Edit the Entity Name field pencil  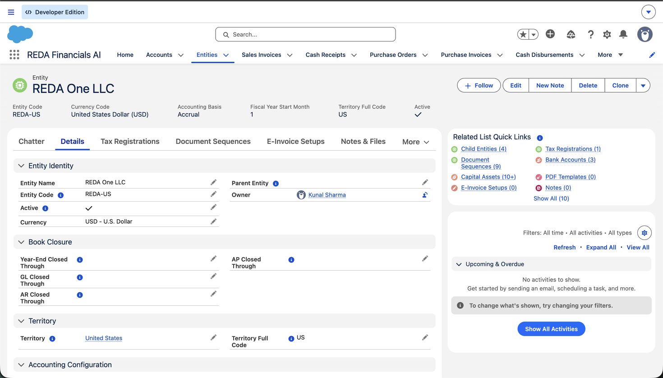click(213, 182)
